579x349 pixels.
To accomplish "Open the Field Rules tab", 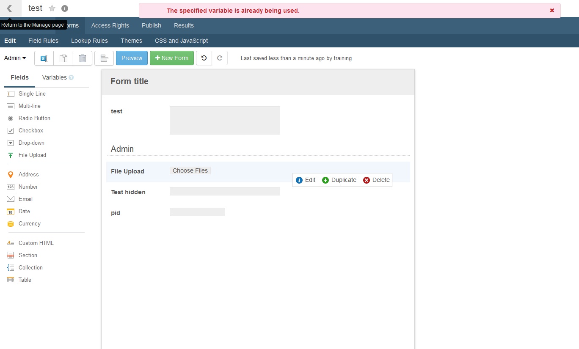I will tap(43, 41).
